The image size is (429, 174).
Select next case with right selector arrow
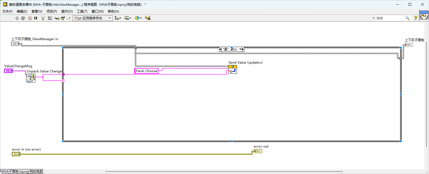coord(242,49)
